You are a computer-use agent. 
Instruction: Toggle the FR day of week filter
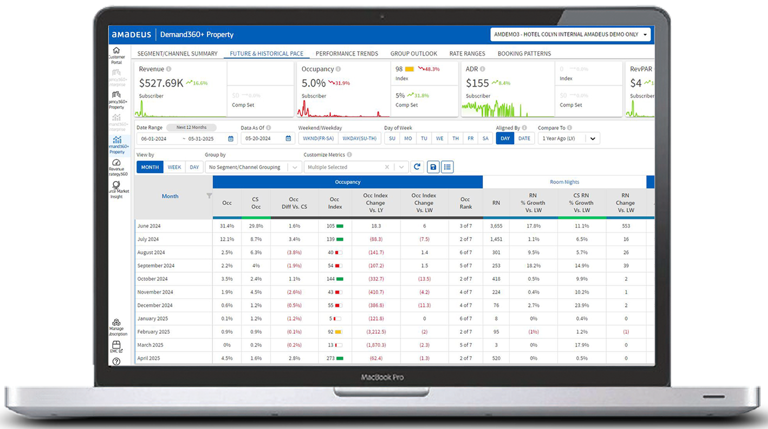point(470,139)
